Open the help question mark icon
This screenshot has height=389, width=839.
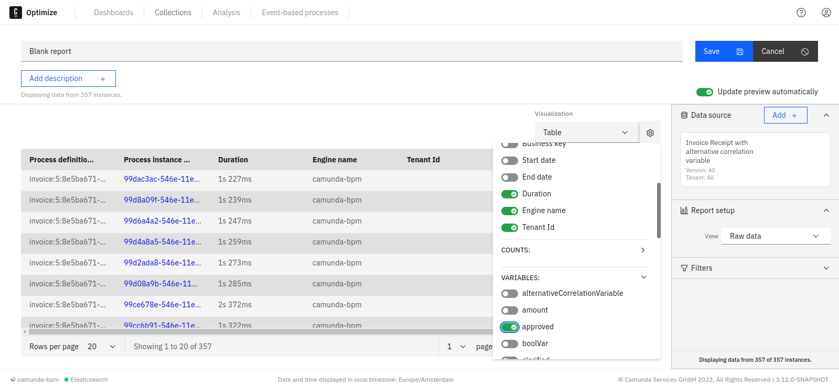tap(801, 13)
